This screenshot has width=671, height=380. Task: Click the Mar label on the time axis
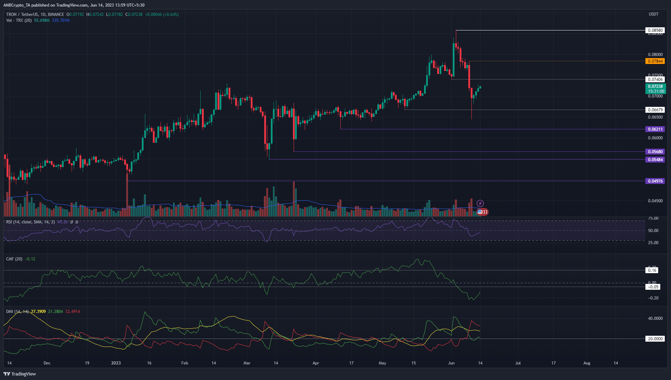(247, 363)
